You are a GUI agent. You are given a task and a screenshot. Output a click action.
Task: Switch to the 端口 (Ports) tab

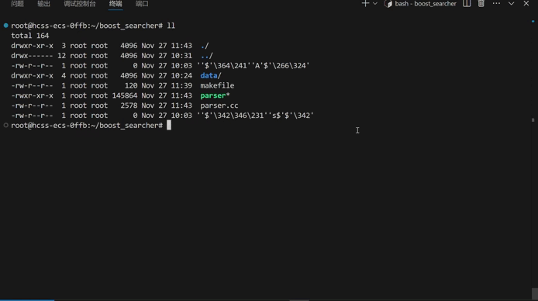point(142,4)
